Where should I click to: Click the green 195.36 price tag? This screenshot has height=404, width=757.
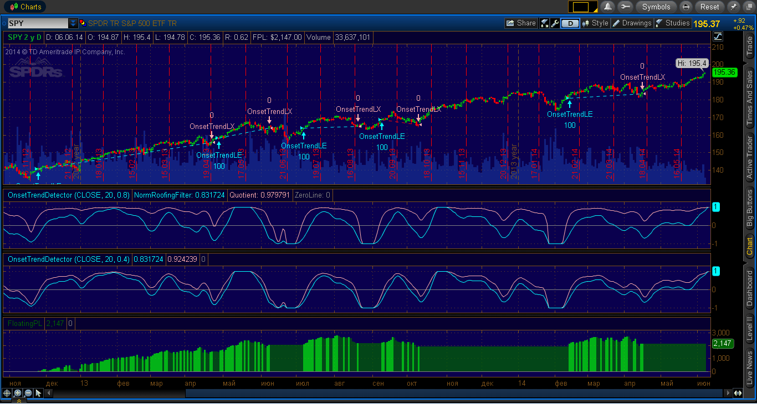tap(724, 72)
